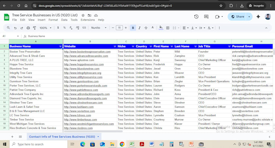Image resolution: width=275 pixels, height=148 pixels.
Task: Open zoom 100% dropdown
Action: point(45,28)
